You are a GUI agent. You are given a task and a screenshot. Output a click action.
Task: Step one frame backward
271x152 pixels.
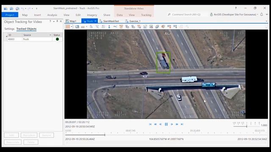tap(160, 124)
